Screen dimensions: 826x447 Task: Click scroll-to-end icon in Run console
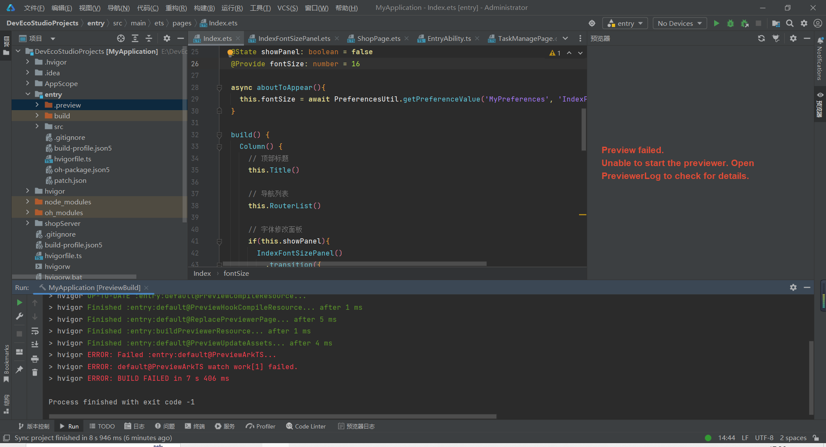point(35,345)
